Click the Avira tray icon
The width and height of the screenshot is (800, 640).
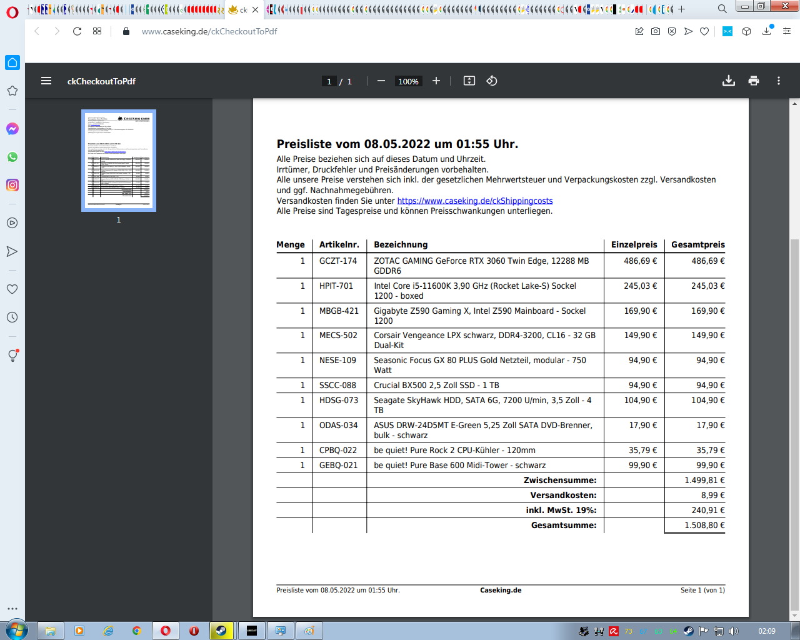tap(614, 631)
